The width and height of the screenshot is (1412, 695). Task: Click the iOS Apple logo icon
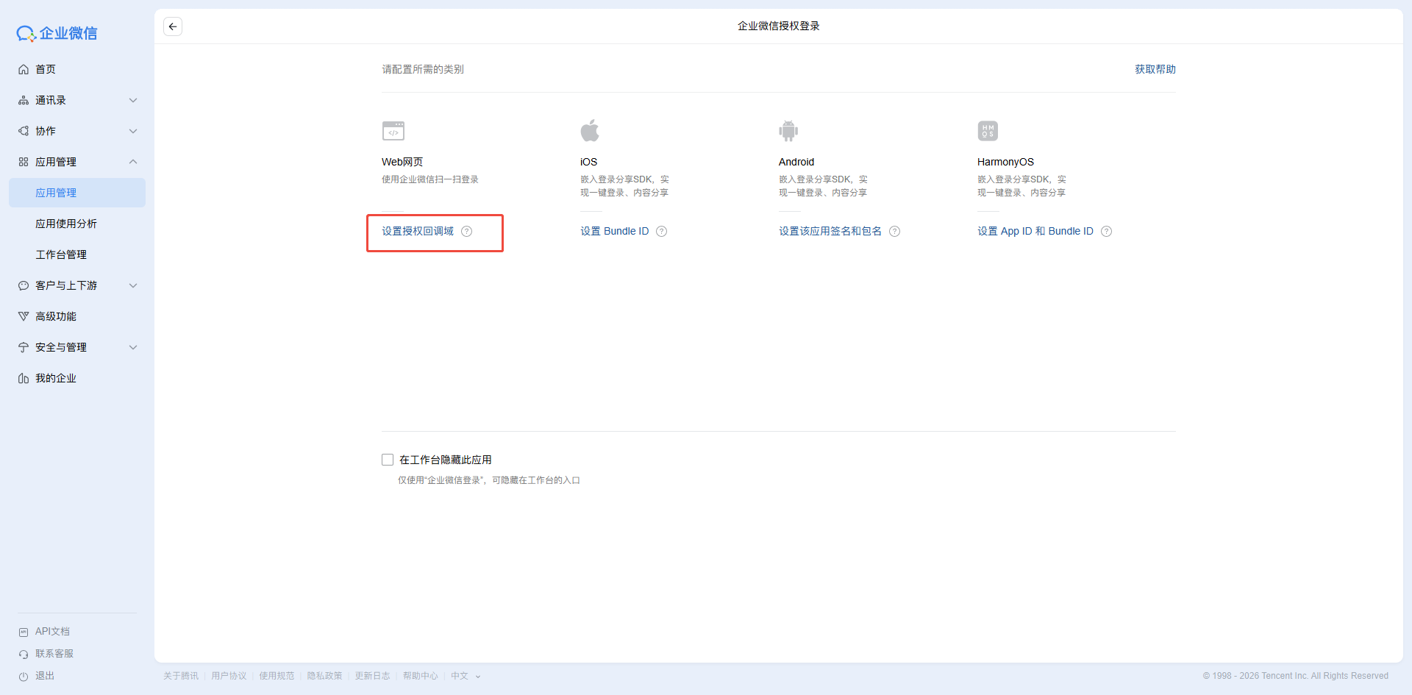point(590,130)
